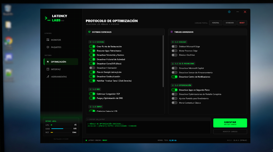
Task: Toggle Crear Punto de Restauración
Action: pos(92,47)
